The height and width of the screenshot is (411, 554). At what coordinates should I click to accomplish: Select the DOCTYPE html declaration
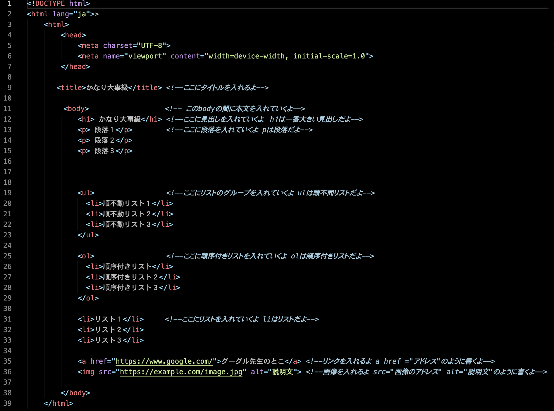pyautogui.click(x=58, y=4)
